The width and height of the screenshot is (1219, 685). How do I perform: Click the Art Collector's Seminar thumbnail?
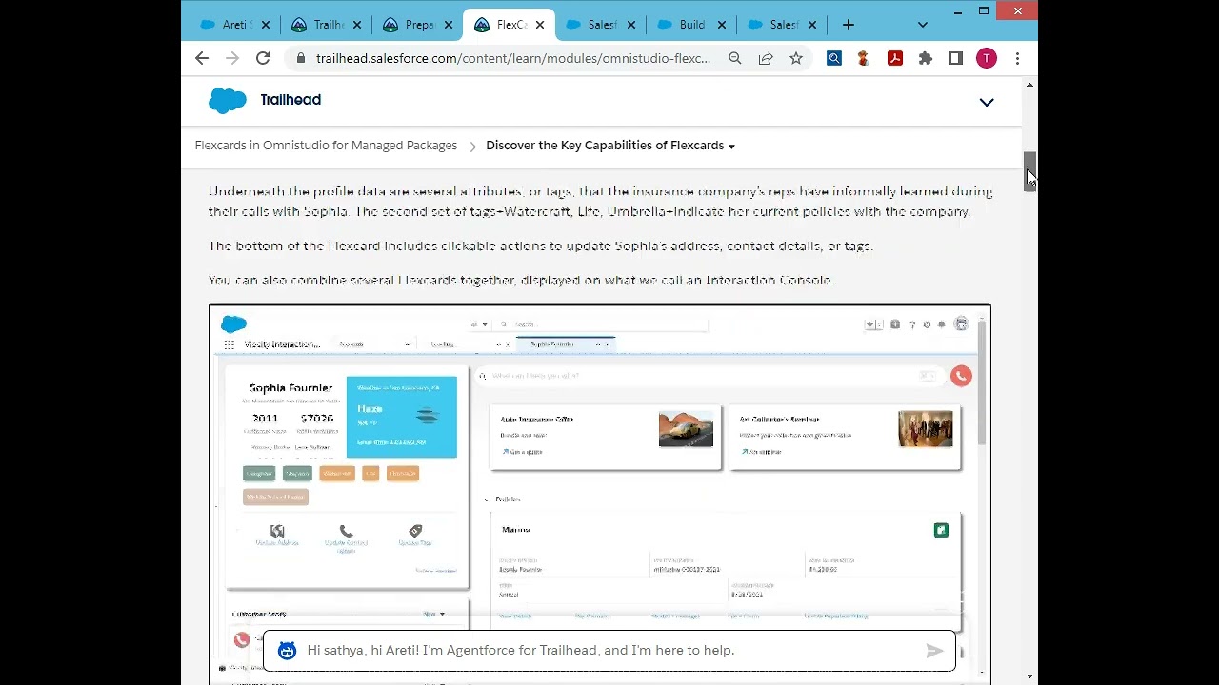pyautogui.click(x=925, y=429)
